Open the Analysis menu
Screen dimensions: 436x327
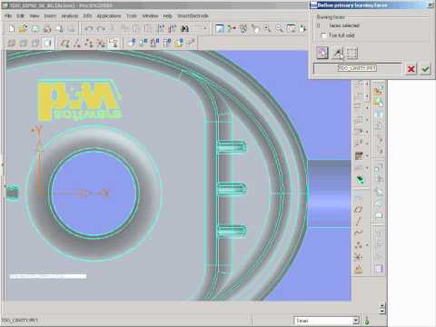(x=70, y=15)
